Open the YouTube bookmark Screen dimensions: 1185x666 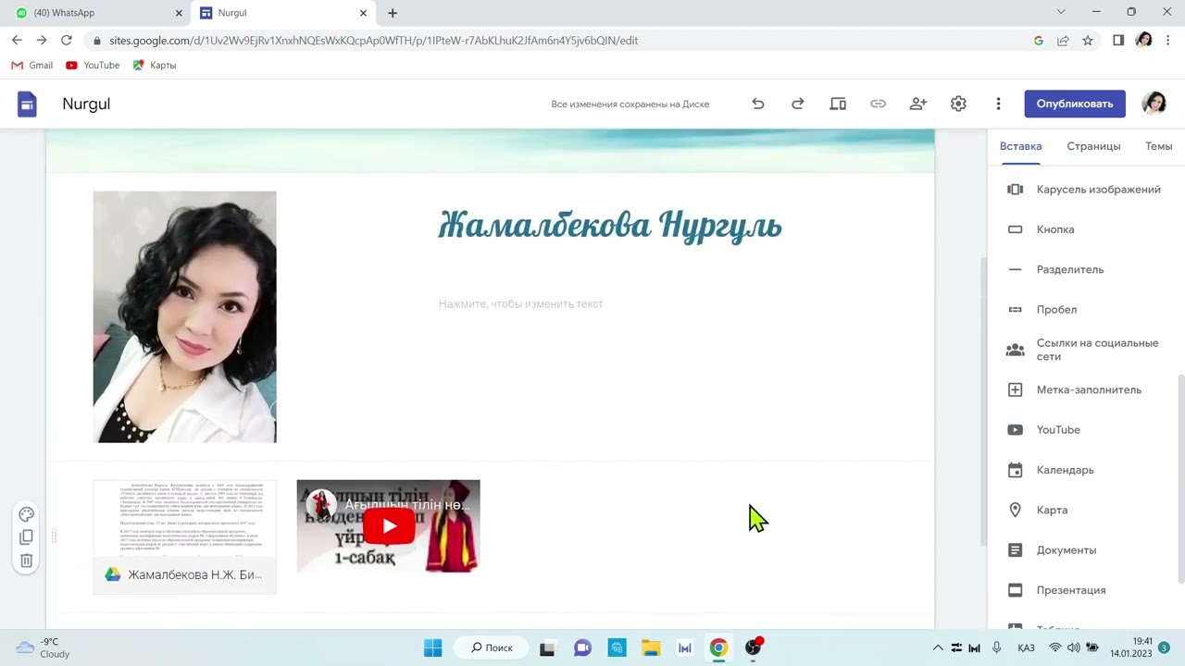(x=93, y=66)
